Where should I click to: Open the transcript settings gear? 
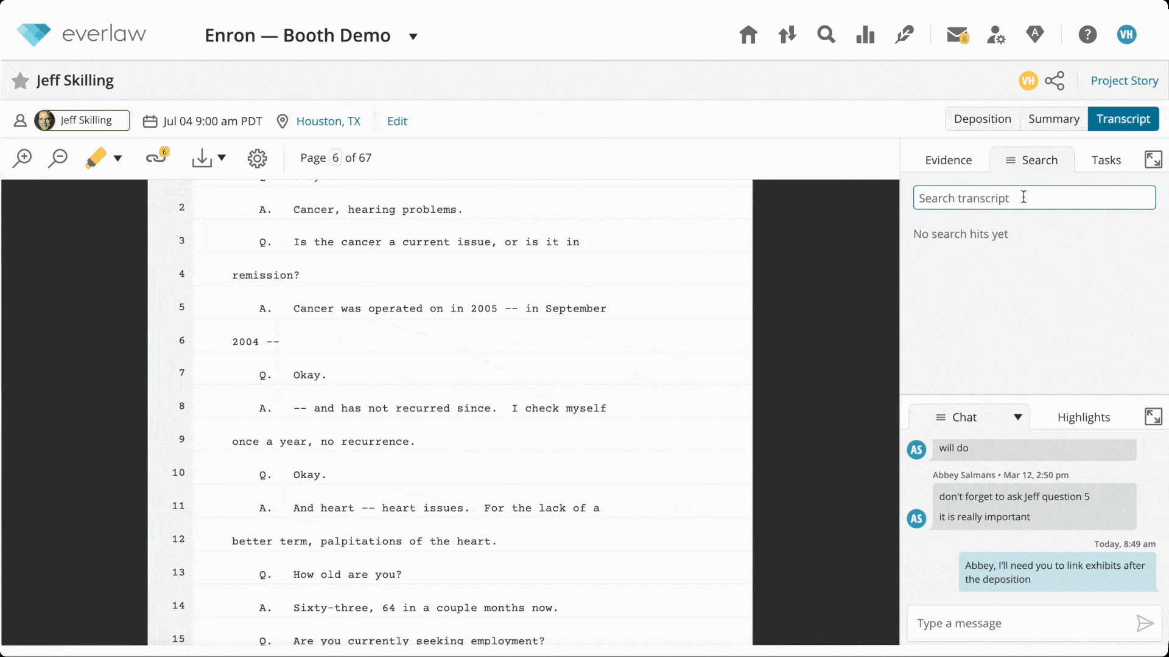point(257,158)
